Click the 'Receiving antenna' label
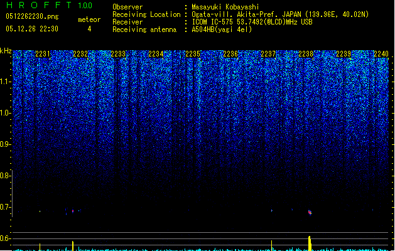 pyautogui.click(x=144, y=29)
